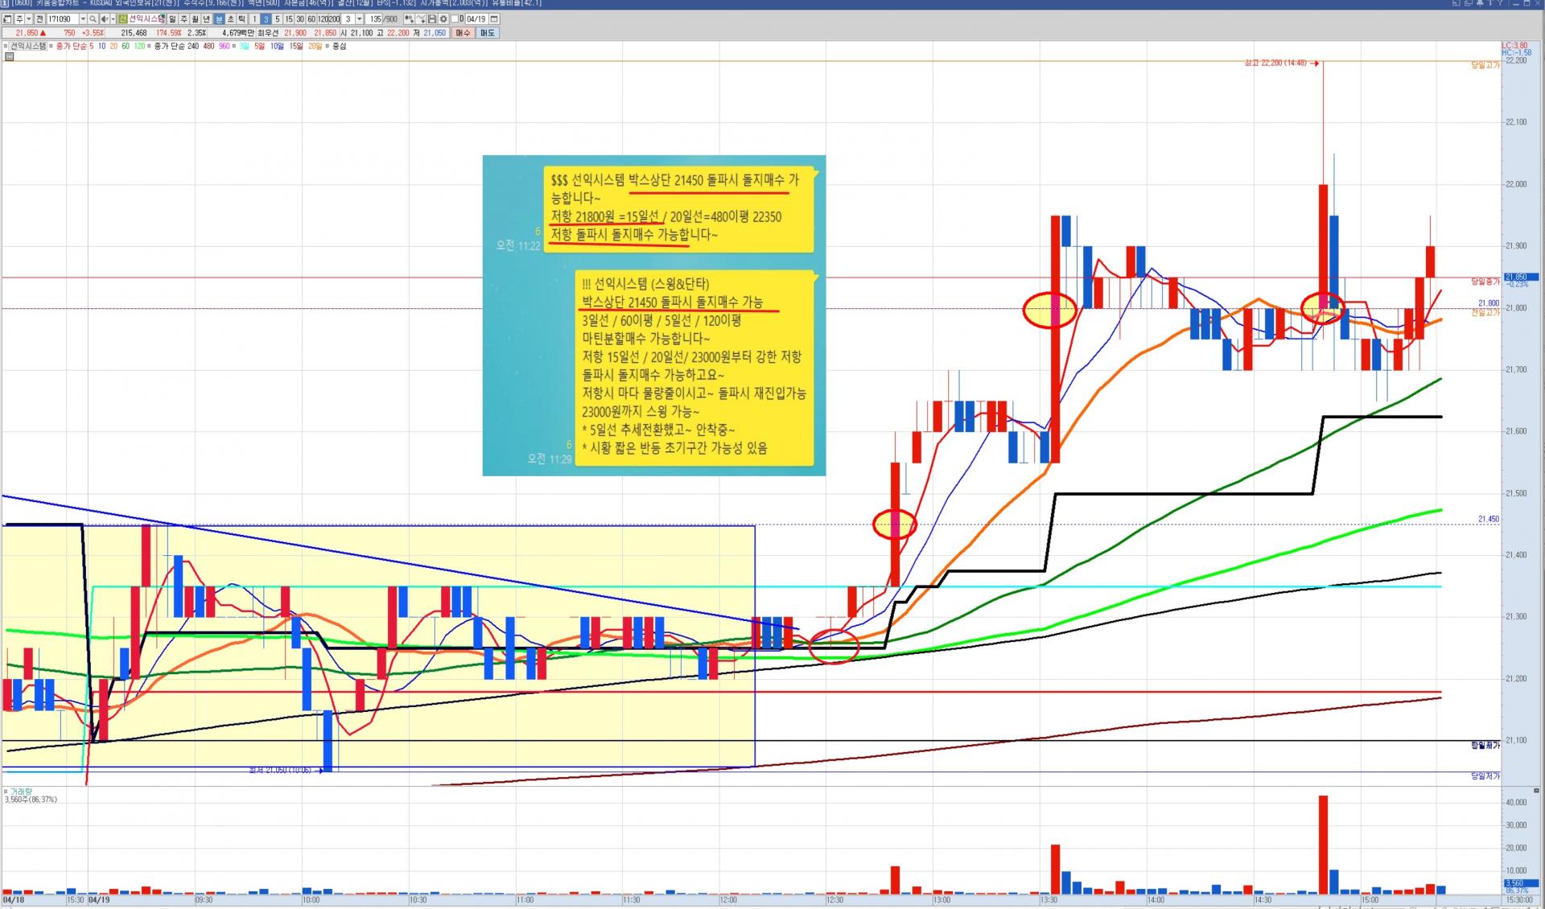Toggle the 중심 indicator legend box

[x=328, y=46]
